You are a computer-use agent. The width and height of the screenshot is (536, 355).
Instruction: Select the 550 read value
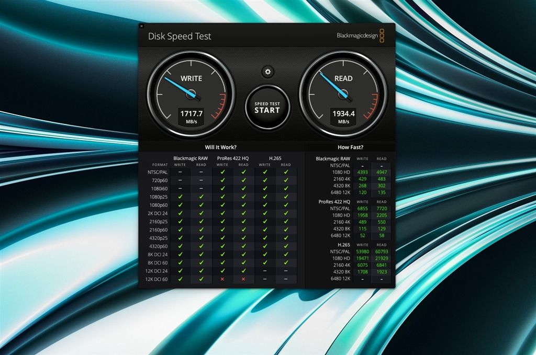pyautogui.click(x=382, y=222)
